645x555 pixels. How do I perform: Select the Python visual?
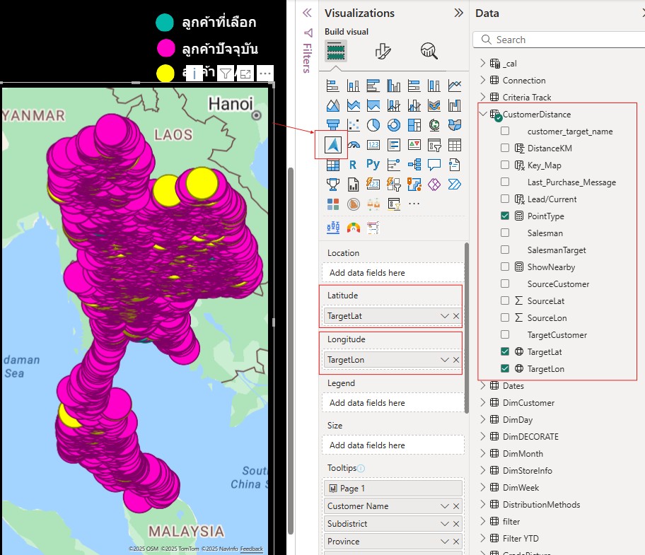372,163
